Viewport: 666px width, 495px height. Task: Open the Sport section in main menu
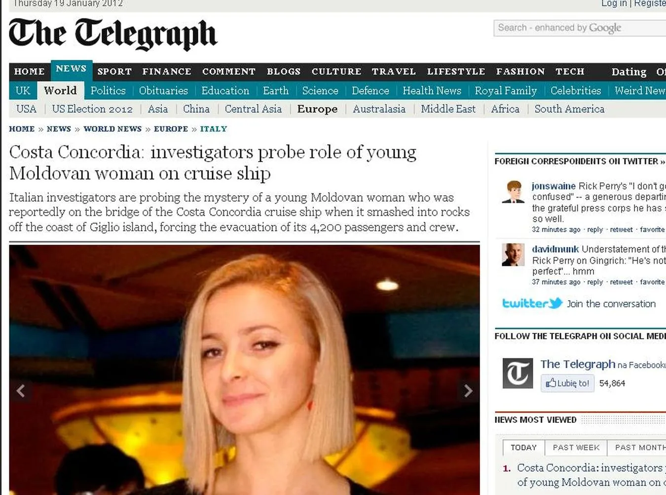(x=114, y=72)
